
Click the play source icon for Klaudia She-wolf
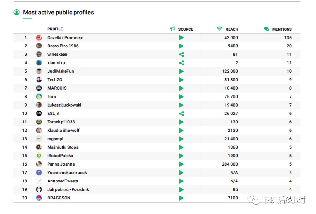coord(181,131)
